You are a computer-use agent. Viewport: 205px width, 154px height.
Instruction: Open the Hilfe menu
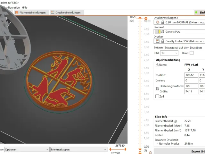pyautogui.click(x=25, y=8)
